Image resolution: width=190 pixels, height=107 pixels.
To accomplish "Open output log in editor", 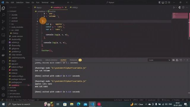I will coord(181,60).
